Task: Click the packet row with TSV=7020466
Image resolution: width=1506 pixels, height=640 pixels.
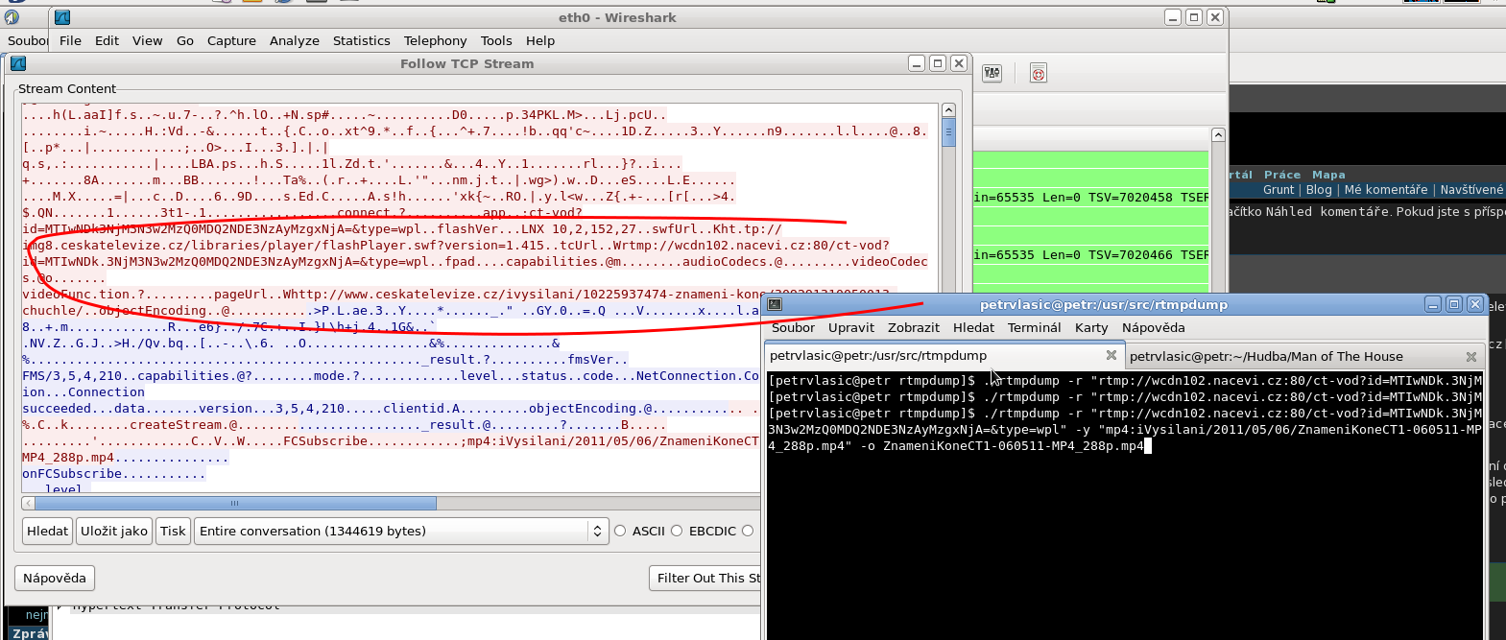Action: 1090,254
